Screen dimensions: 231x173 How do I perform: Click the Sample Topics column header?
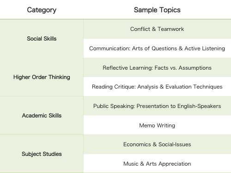coord(157,10)
